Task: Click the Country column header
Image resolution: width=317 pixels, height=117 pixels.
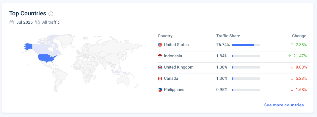Action: tap(165, 36)
